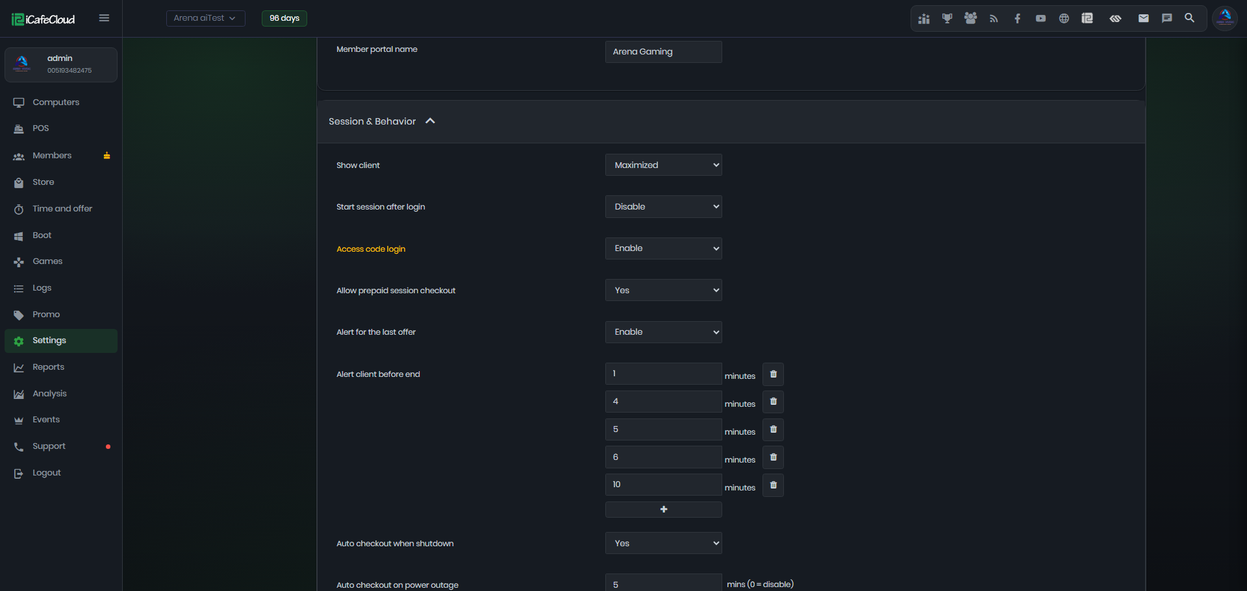Click the Access code login label
The height and width of the screenshot is (591, 1247).
[x=371, y=249]
